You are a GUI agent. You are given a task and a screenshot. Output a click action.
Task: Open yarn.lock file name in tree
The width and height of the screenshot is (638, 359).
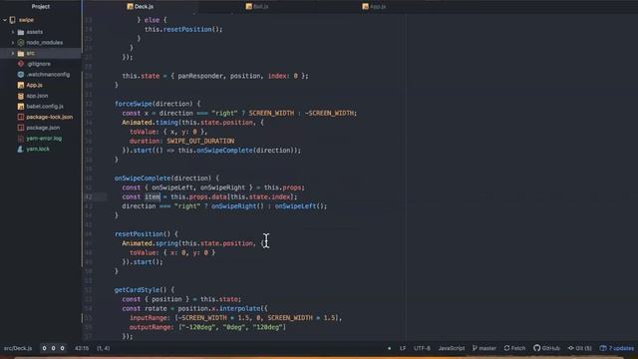pos(38,149)
